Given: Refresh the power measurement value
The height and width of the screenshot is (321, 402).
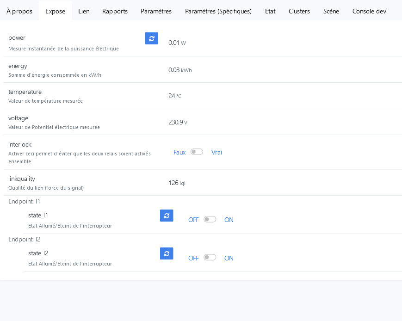Looking at the screenshot, I should [x=152, y=38].
